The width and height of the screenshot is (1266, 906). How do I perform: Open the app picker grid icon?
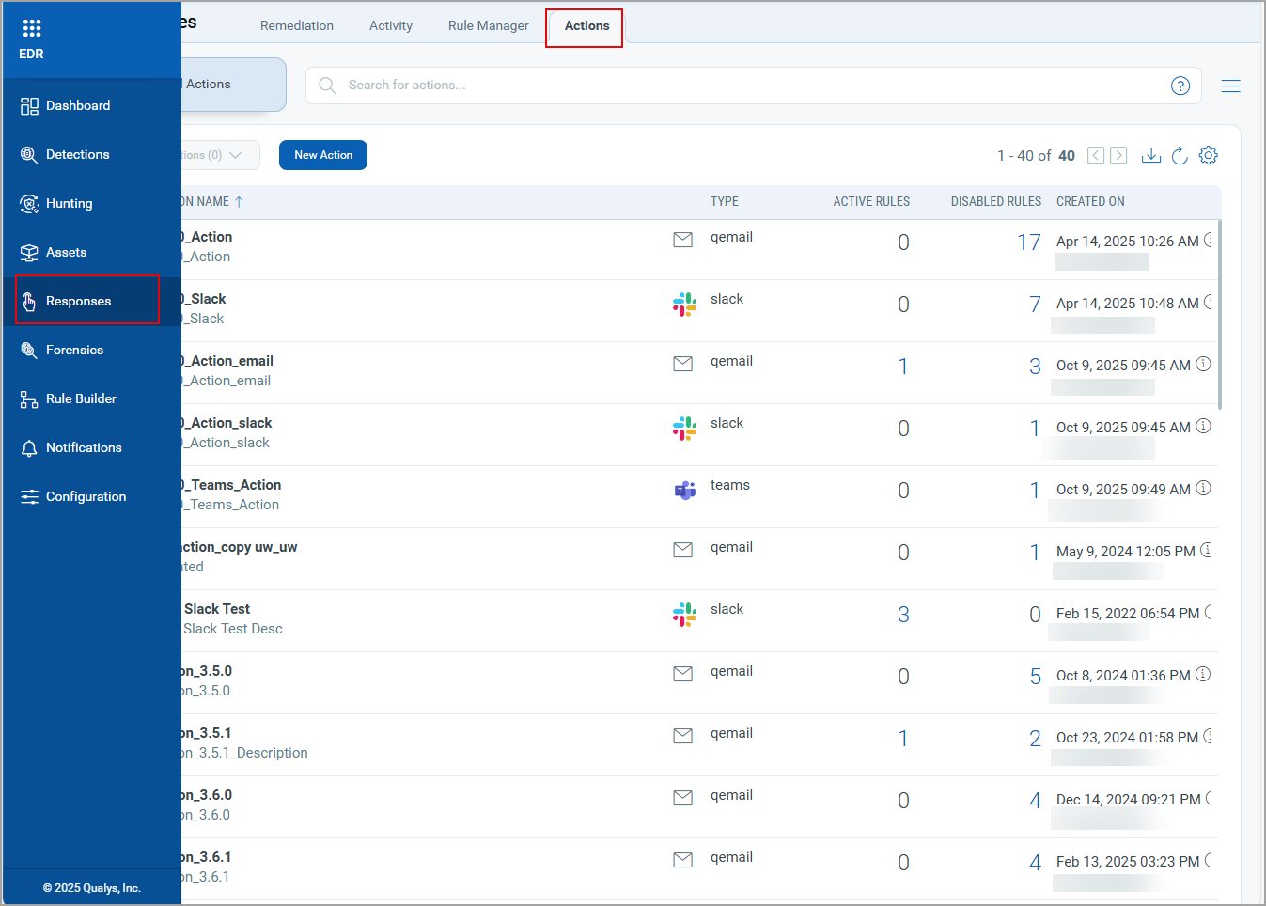coord(31,28)
